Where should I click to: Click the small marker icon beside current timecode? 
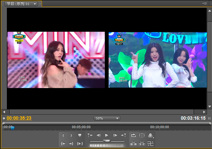click(4, 118)
